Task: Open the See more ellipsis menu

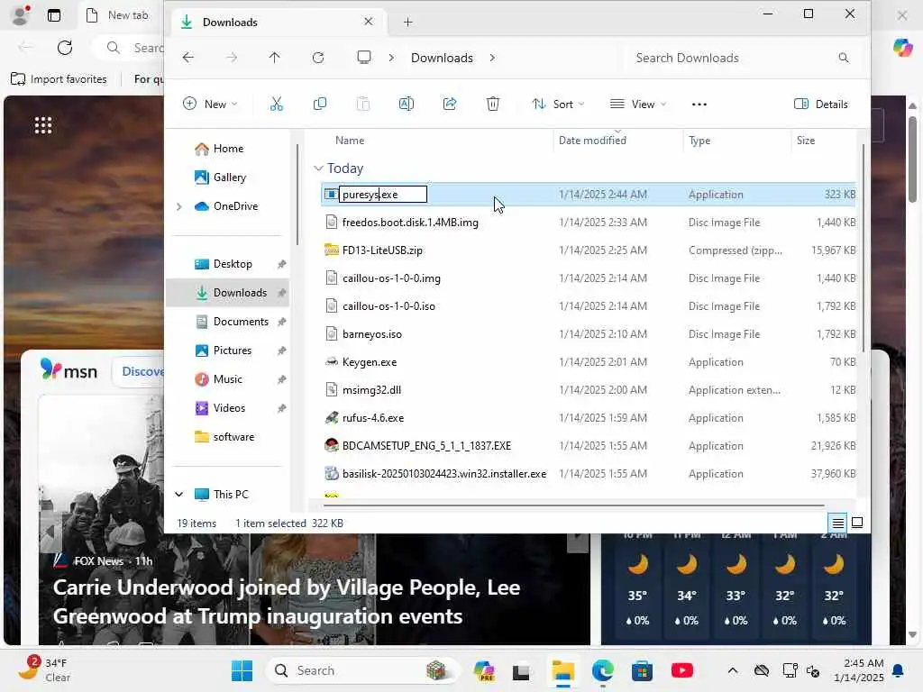Action: 699,105
